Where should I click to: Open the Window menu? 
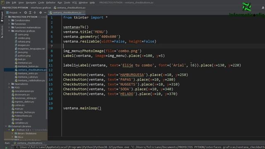(x=83, y=2)
